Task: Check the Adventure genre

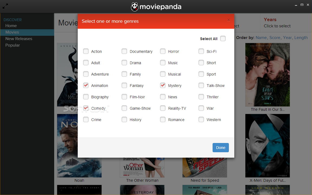Action: point(86,74)
